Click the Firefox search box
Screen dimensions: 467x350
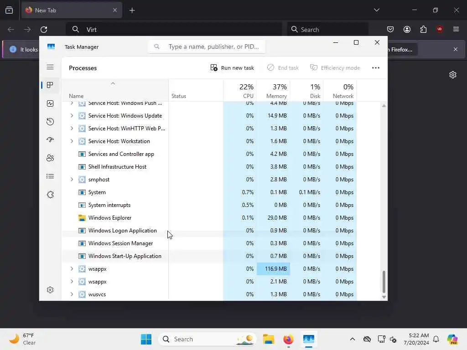point(327,30)
